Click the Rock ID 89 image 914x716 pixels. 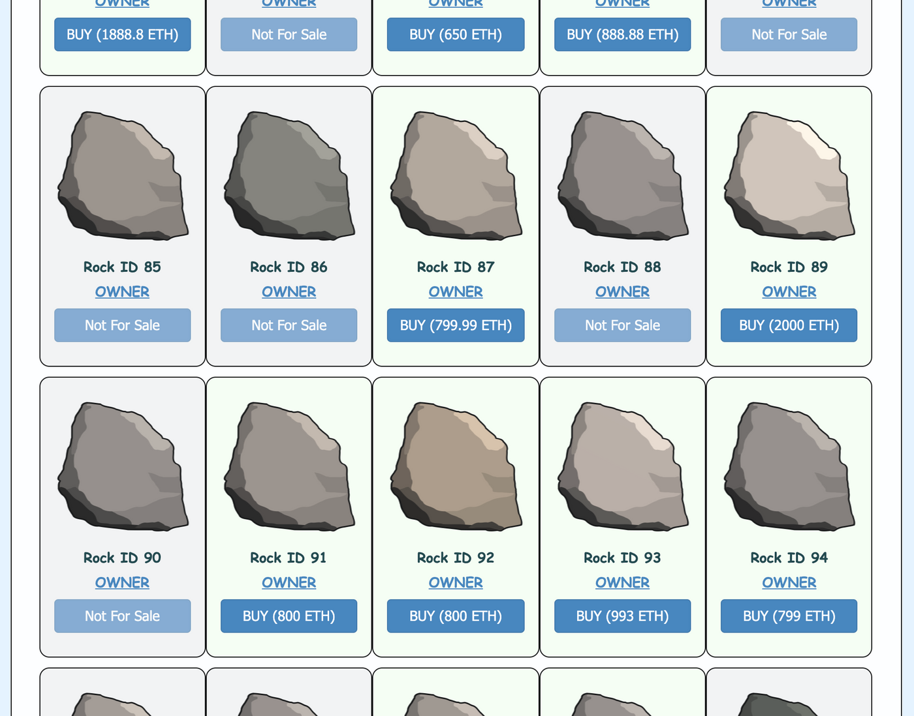click(789, 175)
